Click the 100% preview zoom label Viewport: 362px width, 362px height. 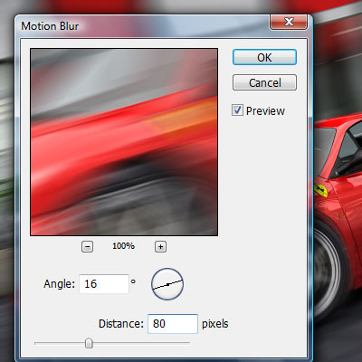click(123, 246)
